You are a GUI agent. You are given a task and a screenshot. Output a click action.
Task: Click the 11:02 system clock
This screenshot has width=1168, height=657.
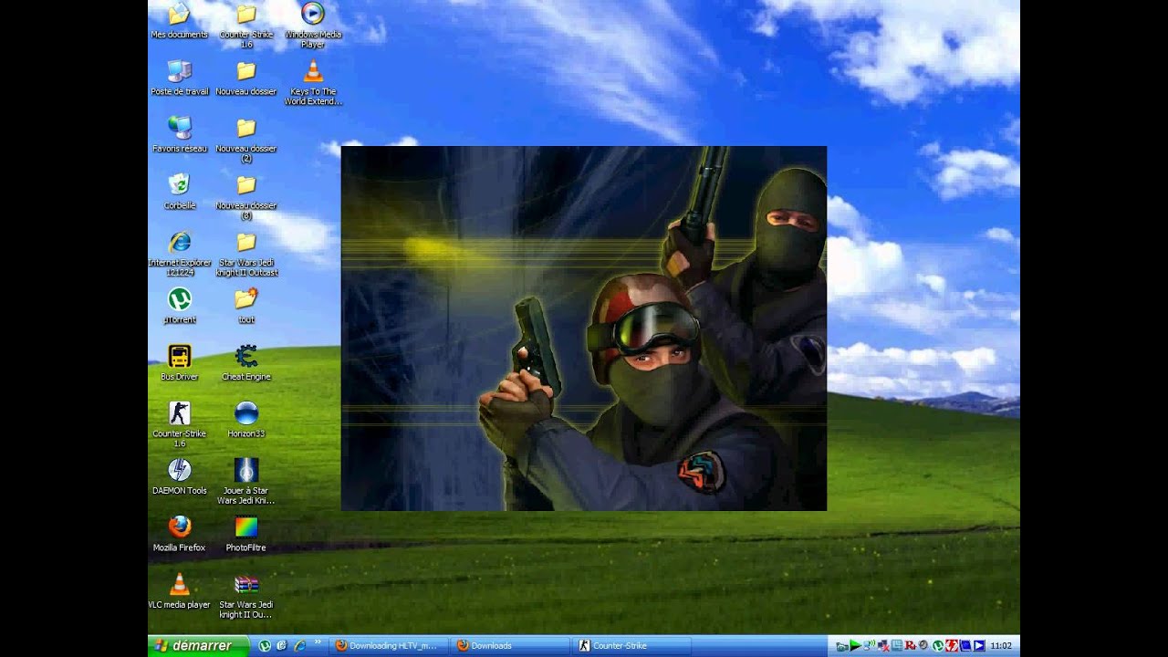(1001, 645)
